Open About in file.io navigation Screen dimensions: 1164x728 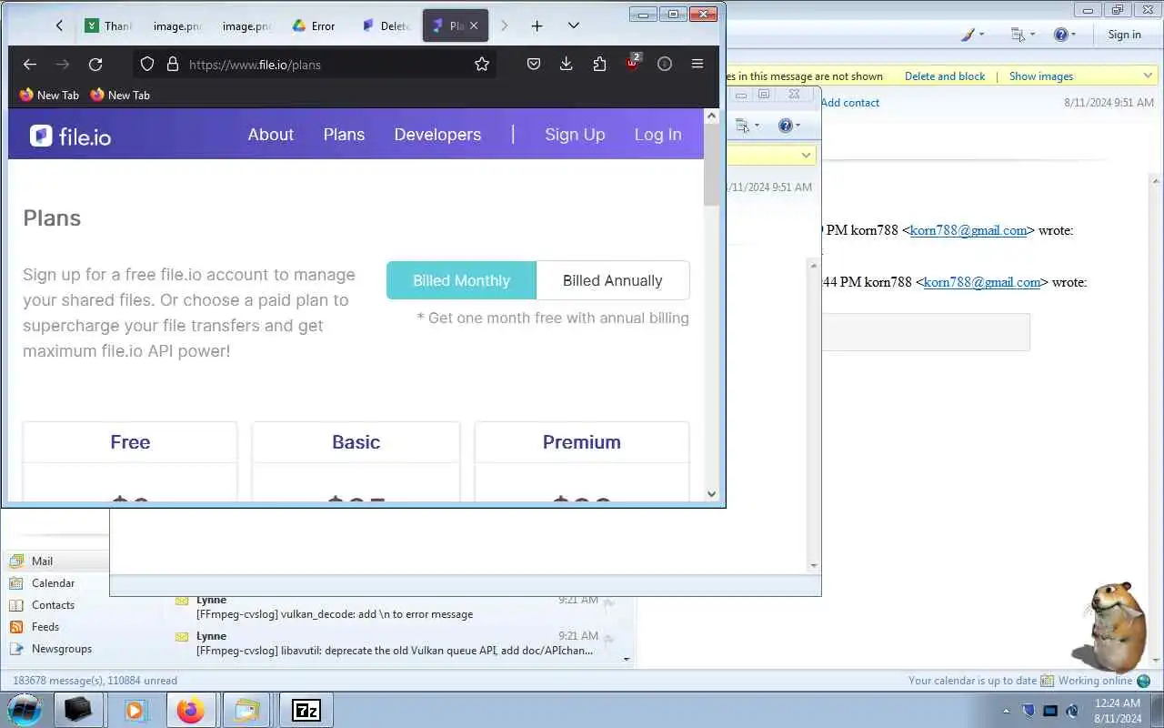tap(271, 135)
